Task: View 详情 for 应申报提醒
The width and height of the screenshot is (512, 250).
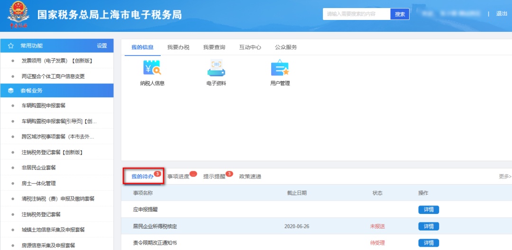Action: (429, 210)
